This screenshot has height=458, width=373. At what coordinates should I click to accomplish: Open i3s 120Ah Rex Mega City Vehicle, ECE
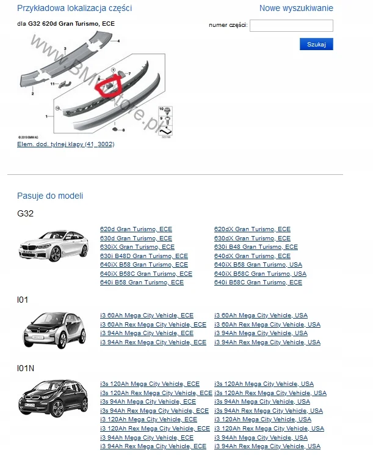click(156, 393)
